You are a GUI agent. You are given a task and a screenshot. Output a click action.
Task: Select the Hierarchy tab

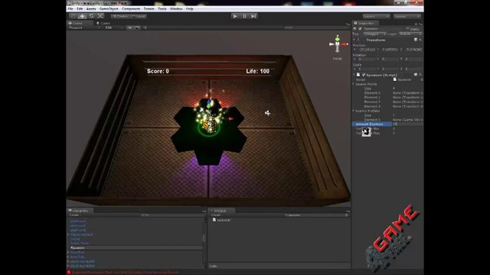pos(79,211)
